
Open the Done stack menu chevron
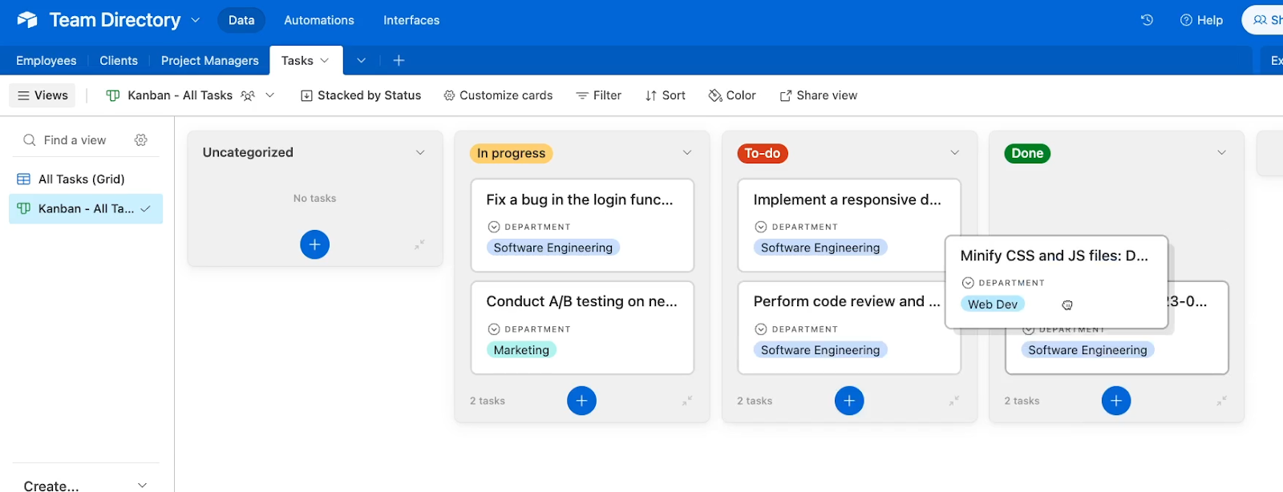coord(1222,152)
